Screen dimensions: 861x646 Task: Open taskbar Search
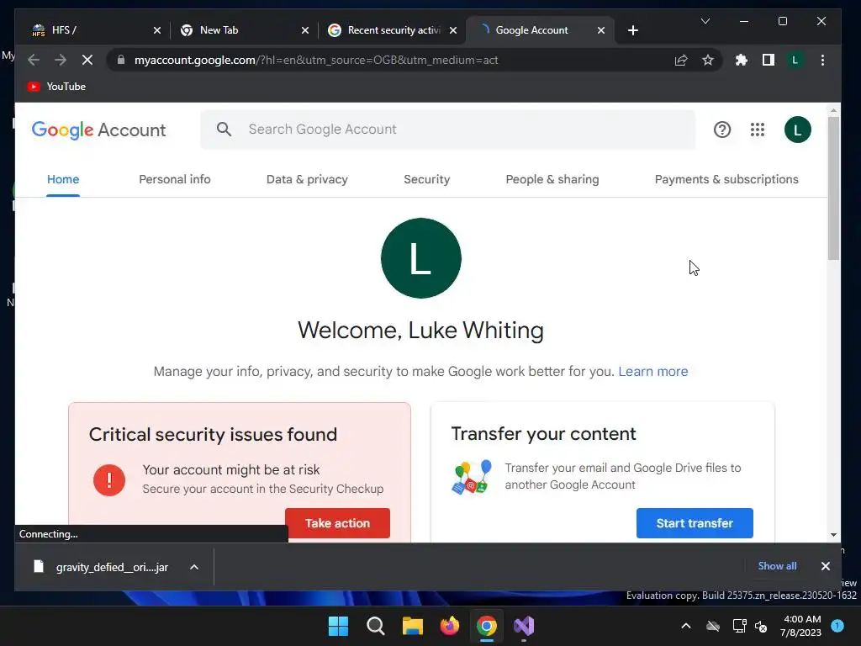[376, 626]
